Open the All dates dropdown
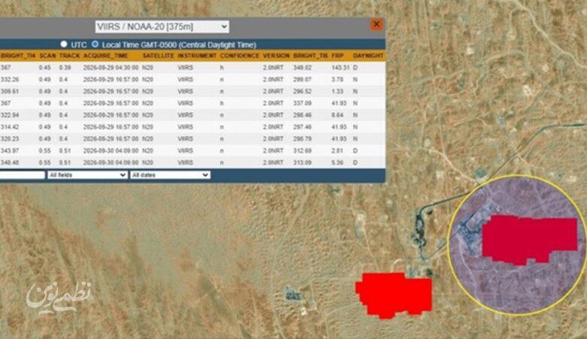The height and width of the screenshot is (339, 587). (169, 175)
